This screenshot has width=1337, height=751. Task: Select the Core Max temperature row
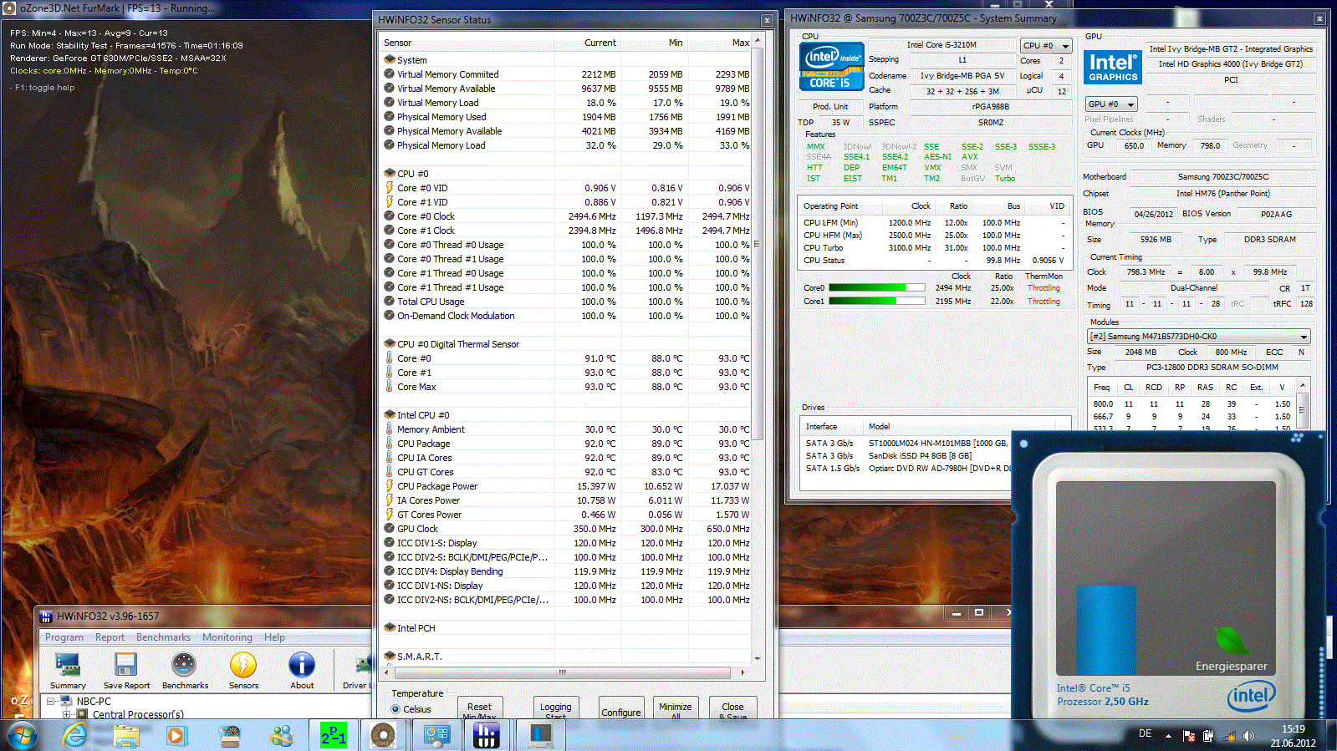click(x=567, y=387)
